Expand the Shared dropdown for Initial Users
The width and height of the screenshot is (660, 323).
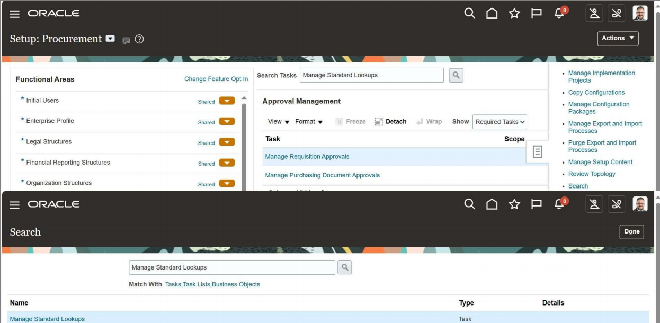coord(226,100)
